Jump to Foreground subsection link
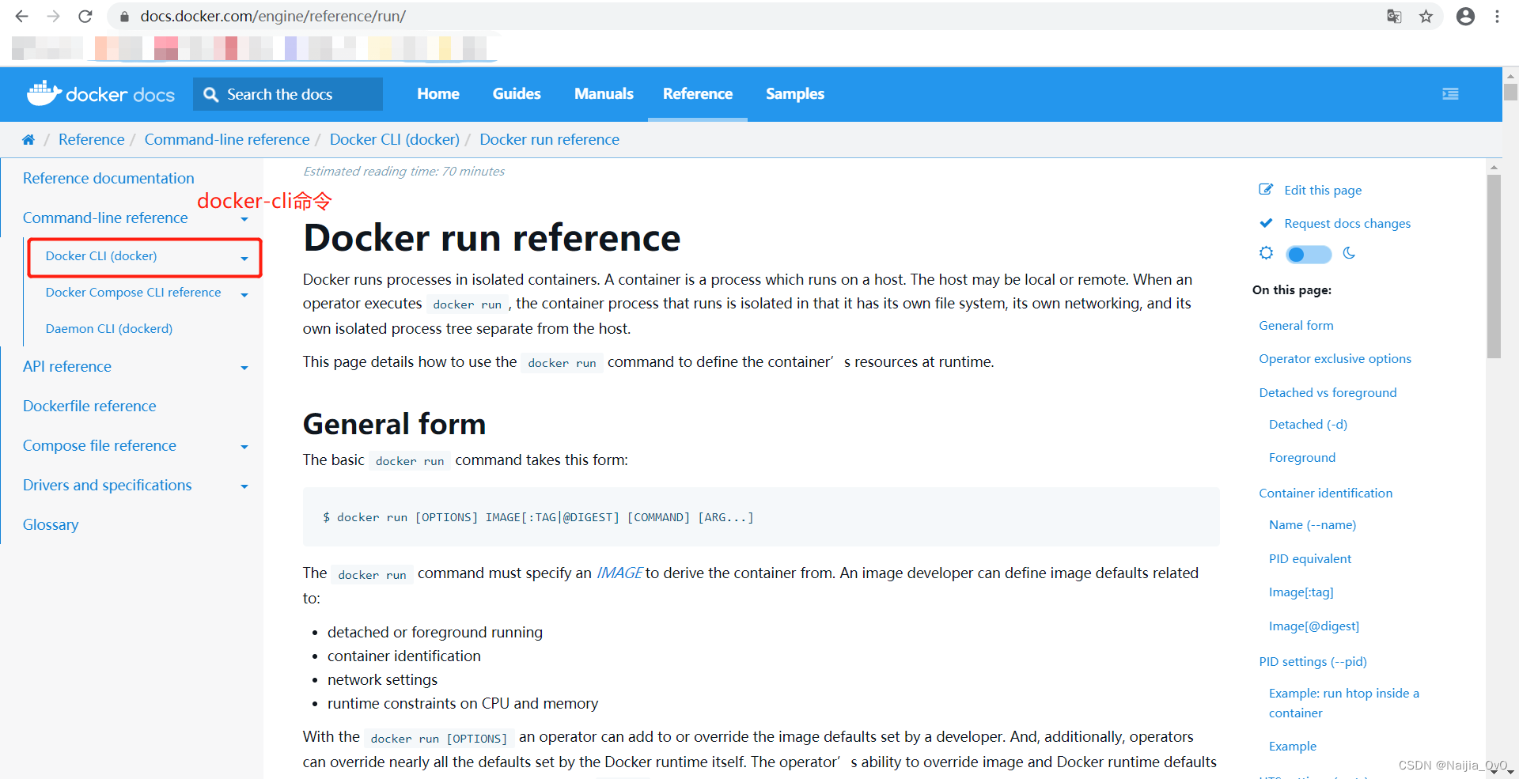This screenshot has height=779, width=1519. click(x=1302, y=457)
